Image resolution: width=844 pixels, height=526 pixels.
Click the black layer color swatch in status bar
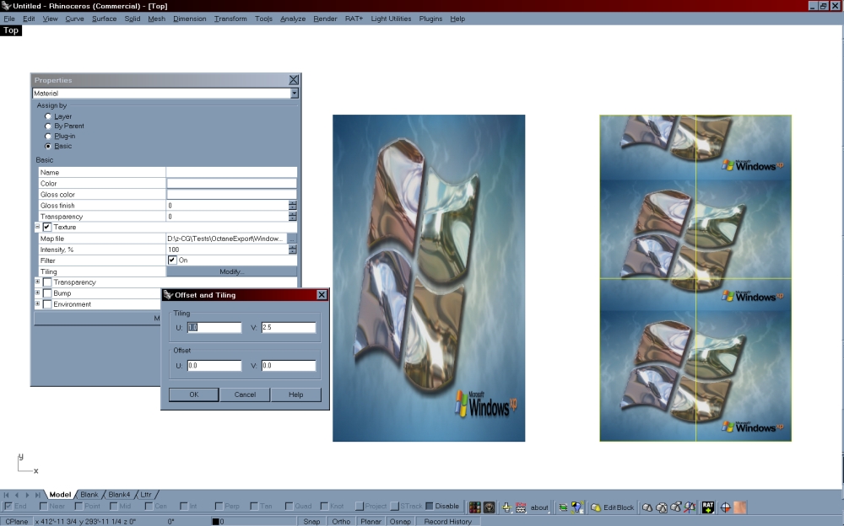[x=215, y=522]
